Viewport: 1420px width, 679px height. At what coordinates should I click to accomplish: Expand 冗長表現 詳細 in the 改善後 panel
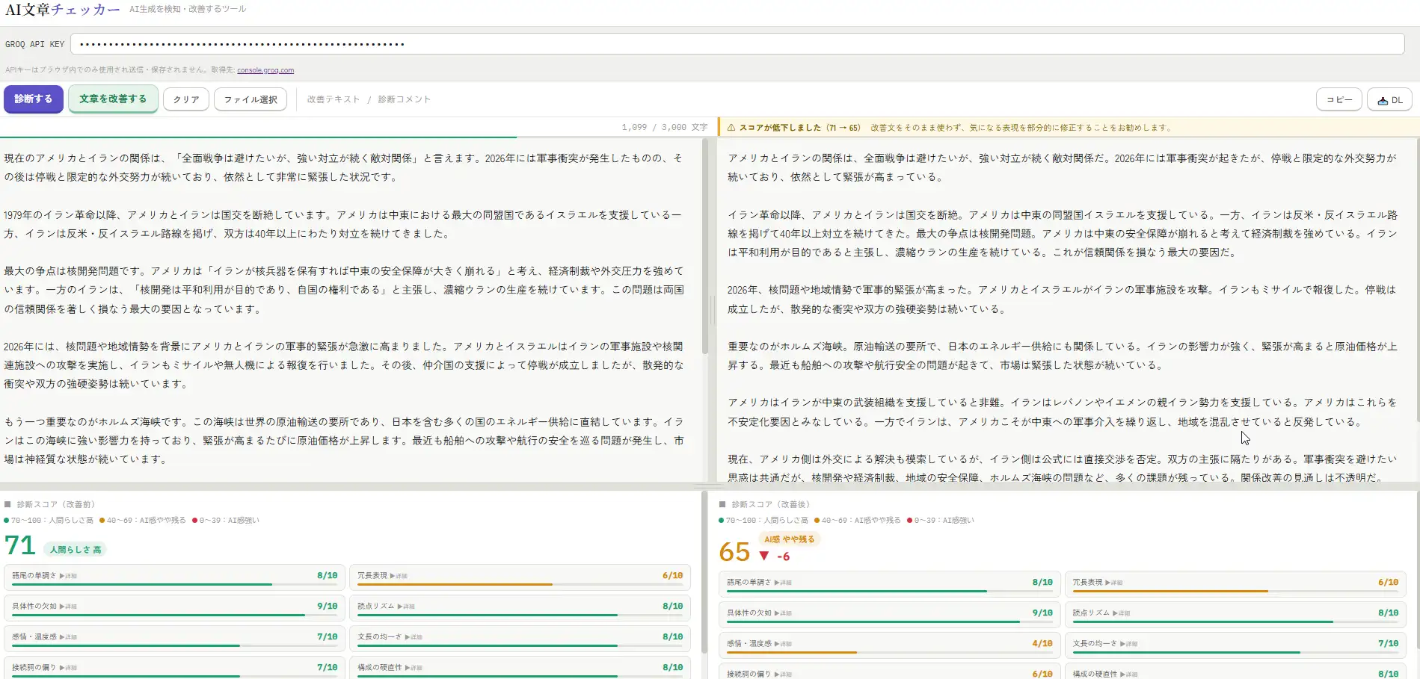1113,583
